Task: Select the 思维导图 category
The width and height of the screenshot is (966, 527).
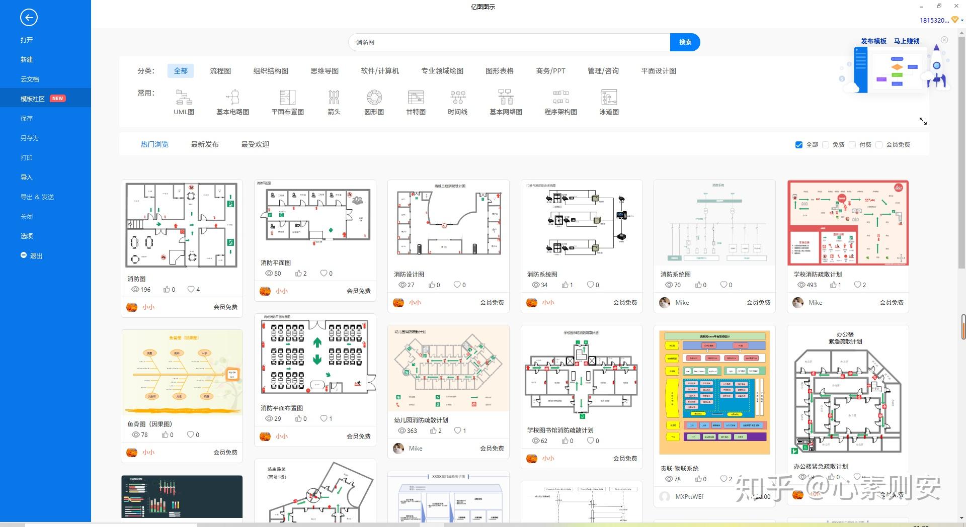Action: (x=325, y=71)
